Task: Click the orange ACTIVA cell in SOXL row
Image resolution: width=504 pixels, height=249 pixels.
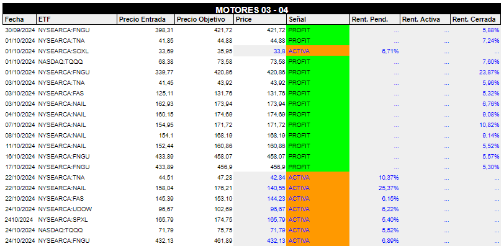Action: [318, 51]
